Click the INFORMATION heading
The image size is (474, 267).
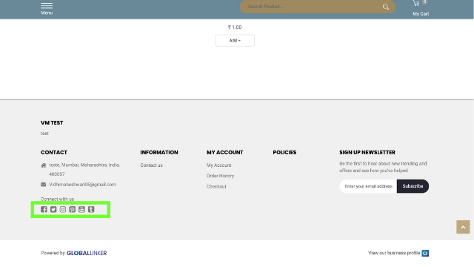point(159,152)
